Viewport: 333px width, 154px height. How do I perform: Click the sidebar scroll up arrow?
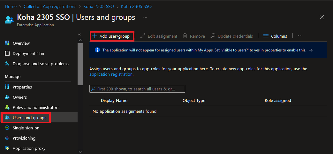[80, 40]
